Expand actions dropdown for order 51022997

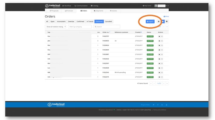coord(162,63)
